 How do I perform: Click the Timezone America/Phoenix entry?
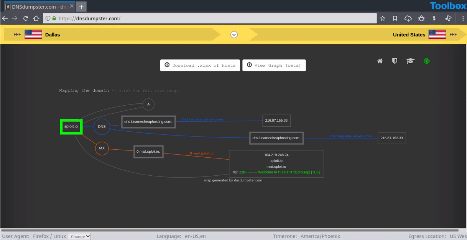(x=306, y=236)
